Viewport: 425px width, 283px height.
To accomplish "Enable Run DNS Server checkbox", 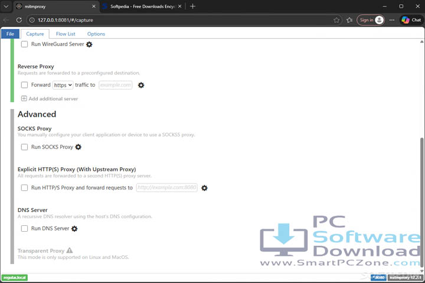I will tap(24, 229).
